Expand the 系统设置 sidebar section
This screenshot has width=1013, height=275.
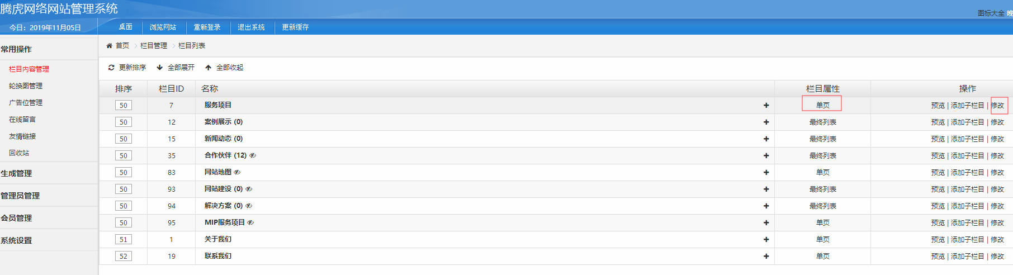pyautogui.click(x=17, y=240)
